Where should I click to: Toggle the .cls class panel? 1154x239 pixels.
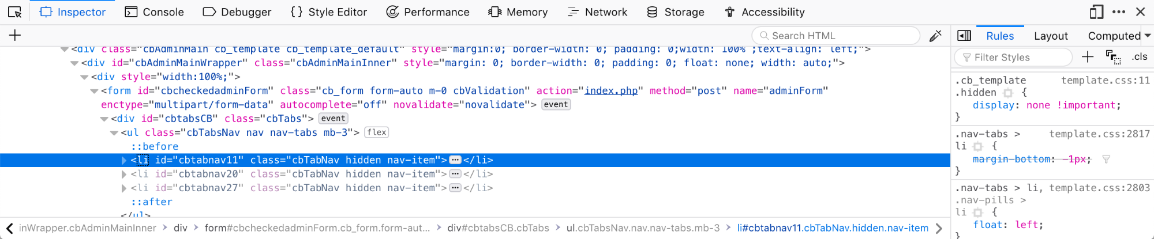[1140, 56]
